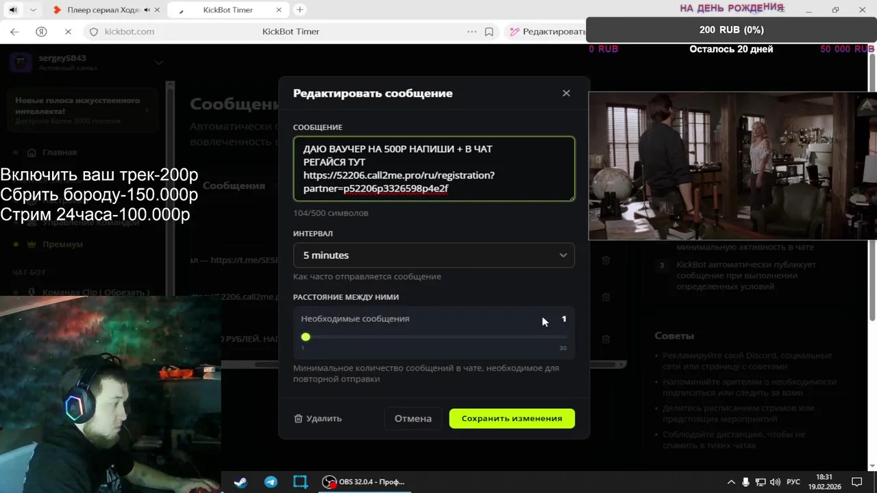877x493 pixels.
Task: Stop loading the page
Action: coord(68,31)
